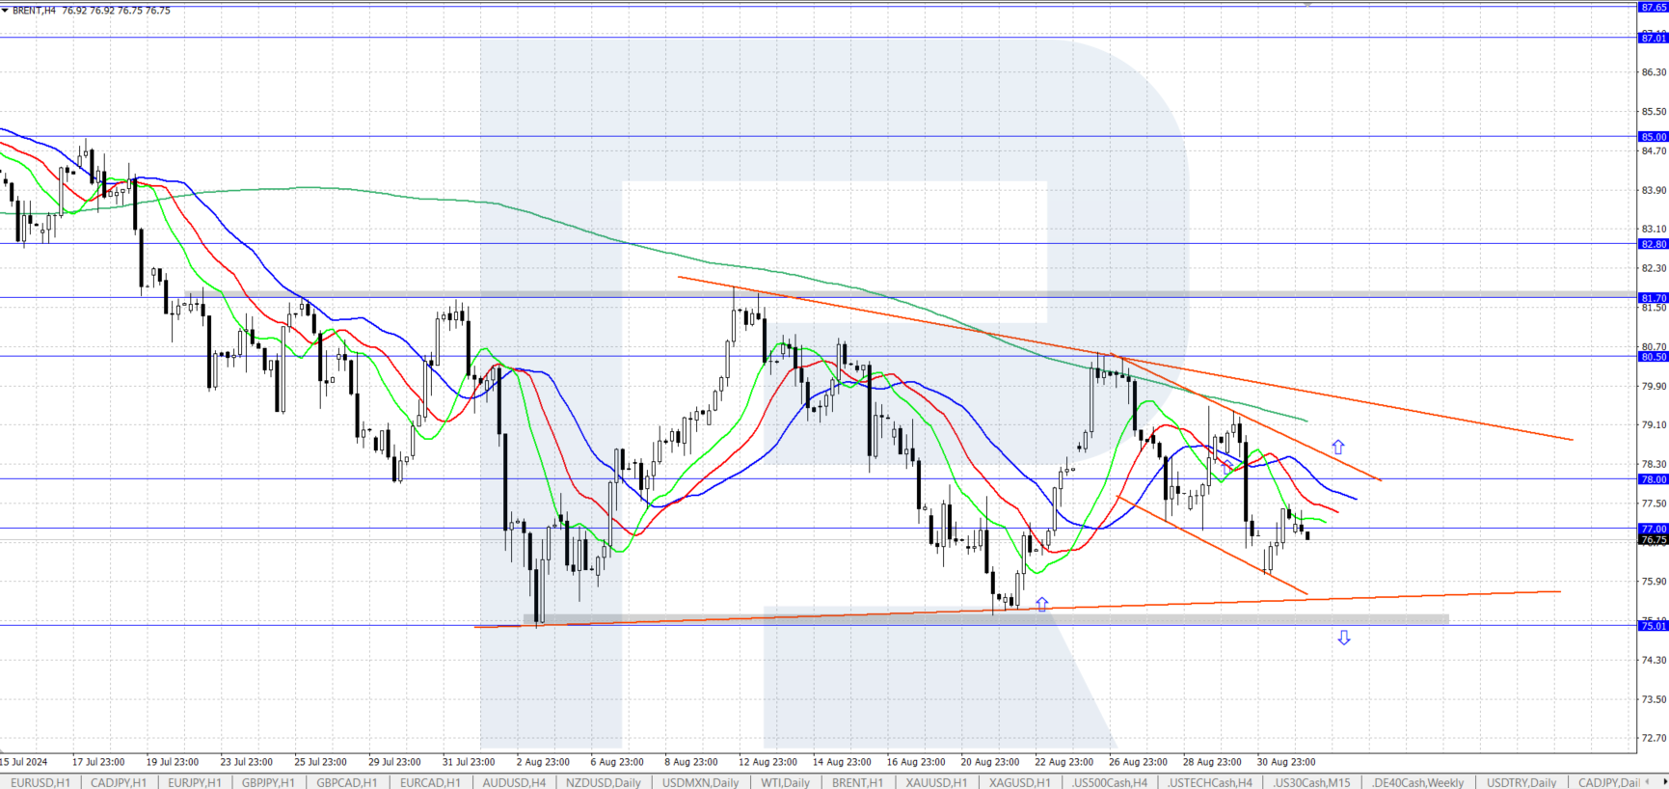
Task: Click the 15 Jul 2024 date label
Action: point(24,762)
